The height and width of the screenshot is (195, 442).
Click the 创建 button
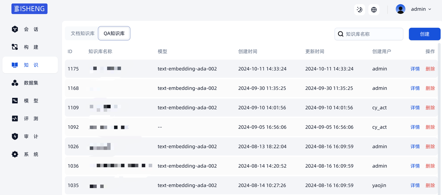pos(425,34)
